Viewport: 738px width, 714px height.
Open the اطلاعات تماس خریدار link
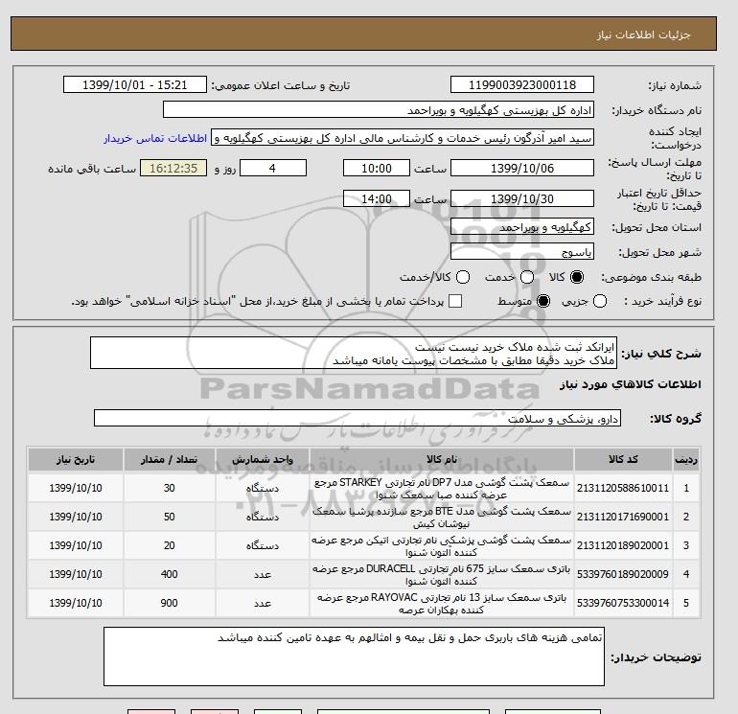point(155,138)
